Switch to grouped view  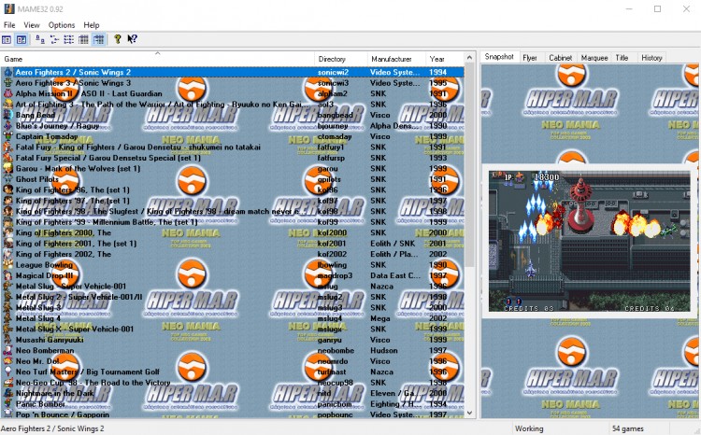[99, 40]
